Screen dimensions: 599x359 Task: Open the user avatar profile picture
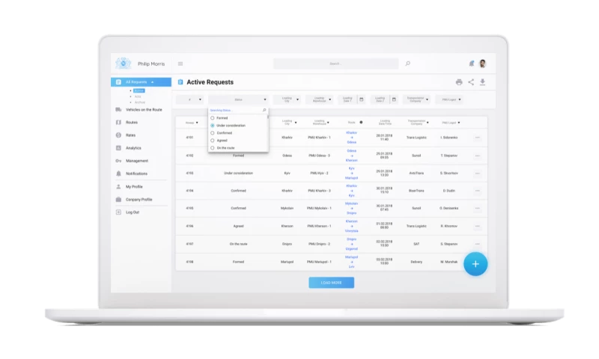[x=482, y=64]
